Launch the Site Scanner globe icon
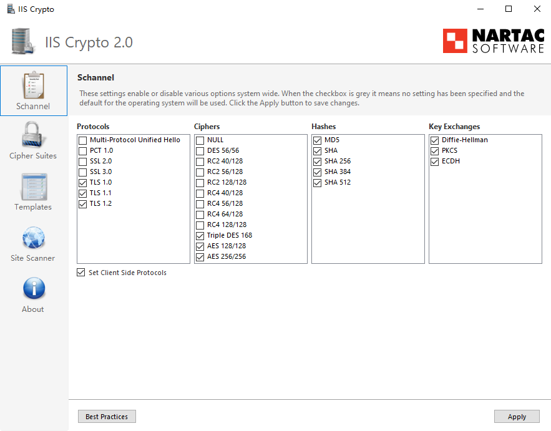551x431 pixels. [33, 238]
